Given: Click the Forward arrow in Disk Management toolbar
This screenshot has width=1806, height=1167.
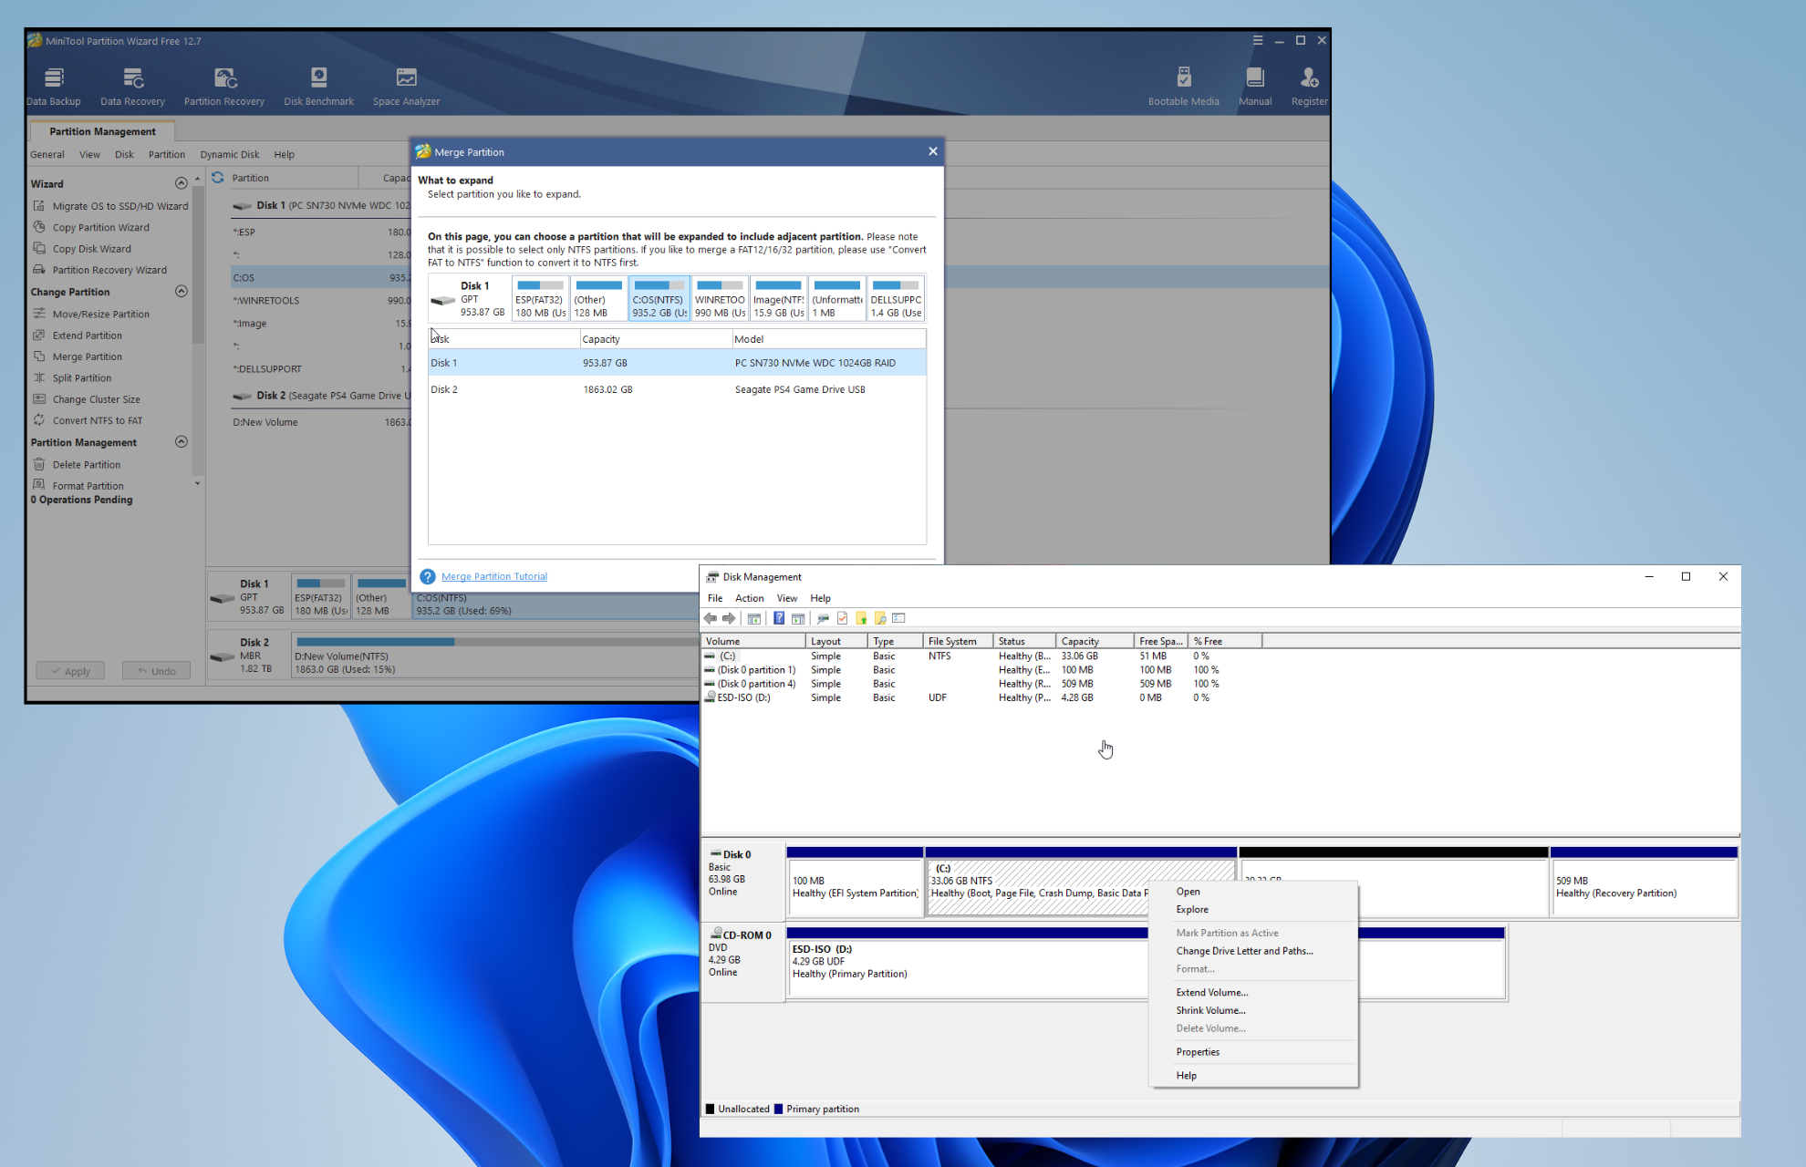Looking at the screenshot, I should [x=729, y=618].
